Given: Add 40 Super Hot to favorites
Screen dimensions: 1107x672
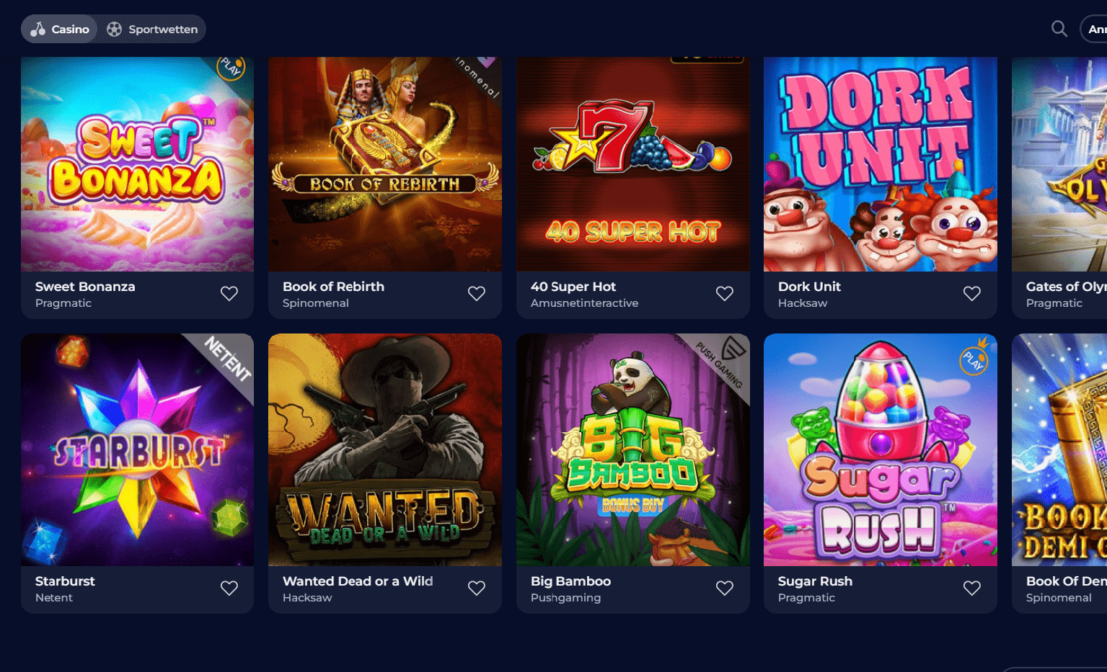Looking at the screenshot, I should pos(725,293).
